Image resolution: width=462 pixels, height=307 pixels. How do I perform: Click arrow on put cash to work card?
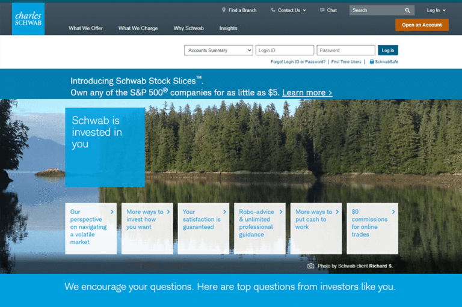pos(337,211)
